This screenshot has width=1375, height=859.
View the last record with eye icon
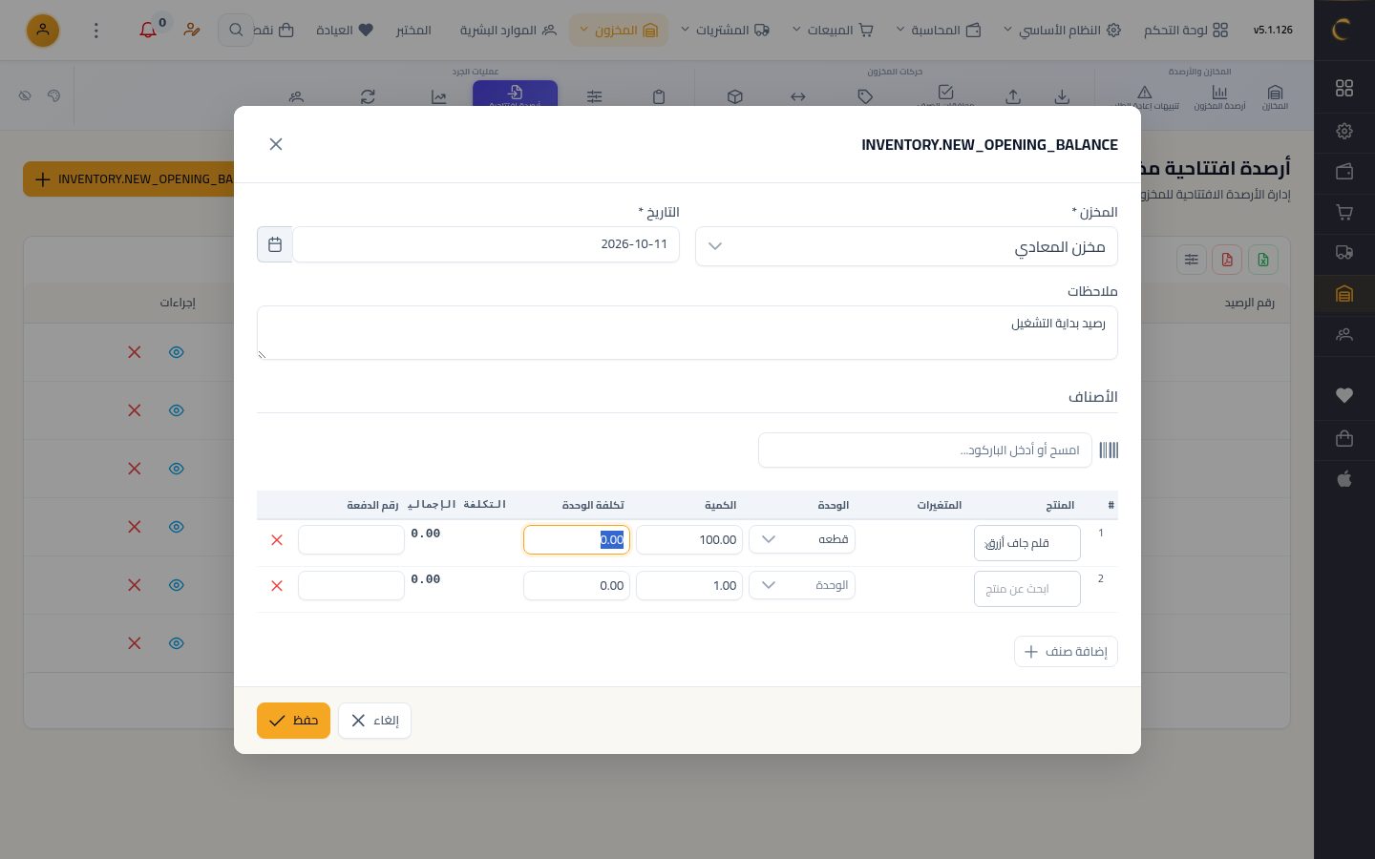177,643
